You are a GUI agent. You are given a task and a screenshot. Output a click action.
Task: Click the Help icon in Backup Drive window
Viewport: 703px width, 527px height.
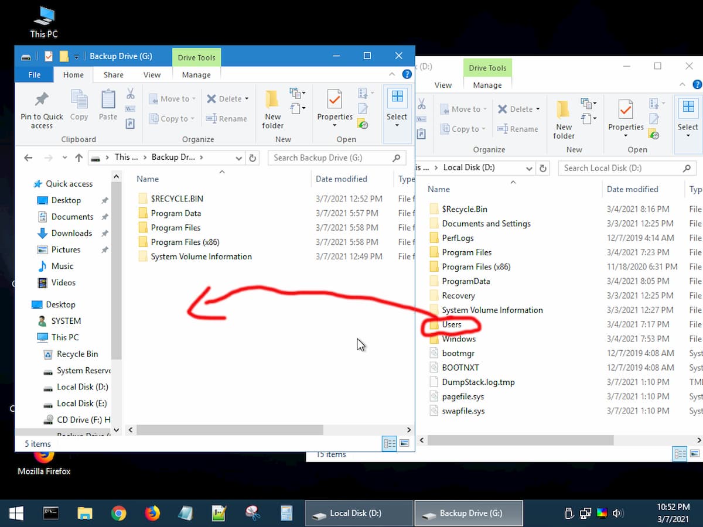point(407,74)
